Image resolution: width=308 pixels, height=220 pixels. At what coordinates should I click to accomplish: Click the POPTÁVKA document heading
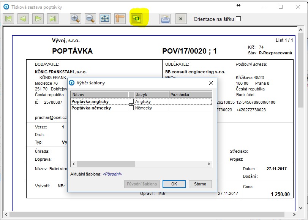coord(72,51)
